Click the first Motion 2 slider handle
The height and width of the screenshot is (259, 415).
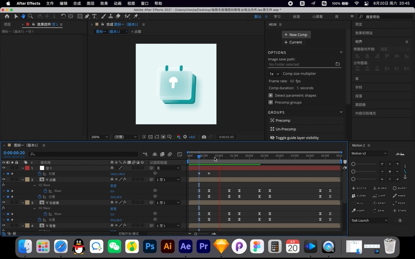[353, 164]
